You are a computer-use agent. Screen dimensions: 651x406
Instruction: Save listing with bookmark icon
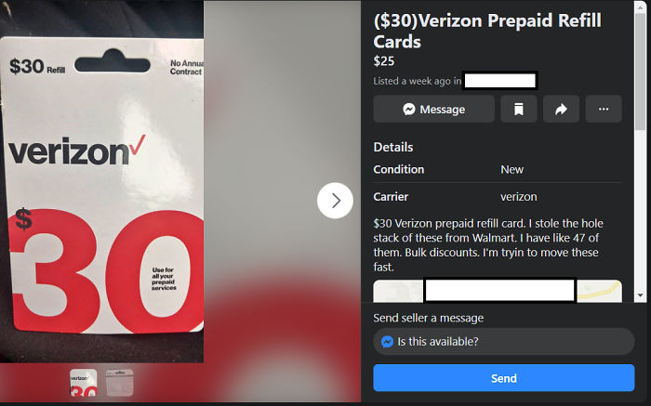[x=519, y=109]
